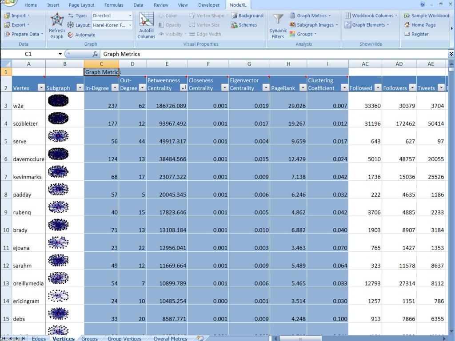
Task: Open the graph Background settings
Action: [247, 16]
